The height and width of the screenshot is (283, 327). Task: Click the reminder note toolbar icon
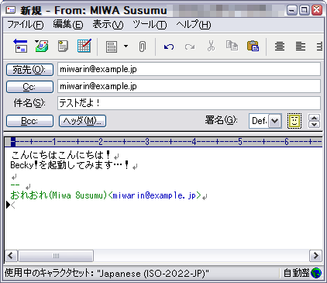(x=63, y=47)
